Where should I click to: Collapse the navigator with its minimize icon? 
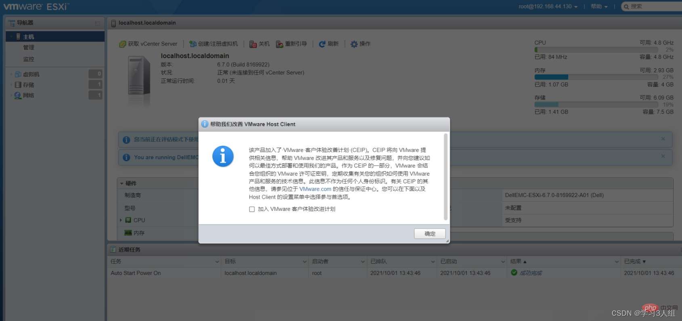[97, 23]
